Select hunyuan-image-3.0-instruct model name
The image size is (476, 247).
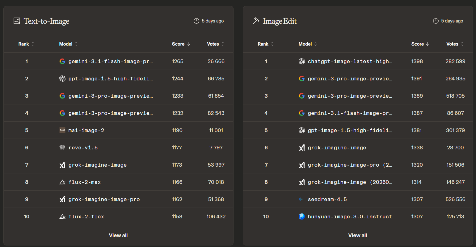coord(350,217)
